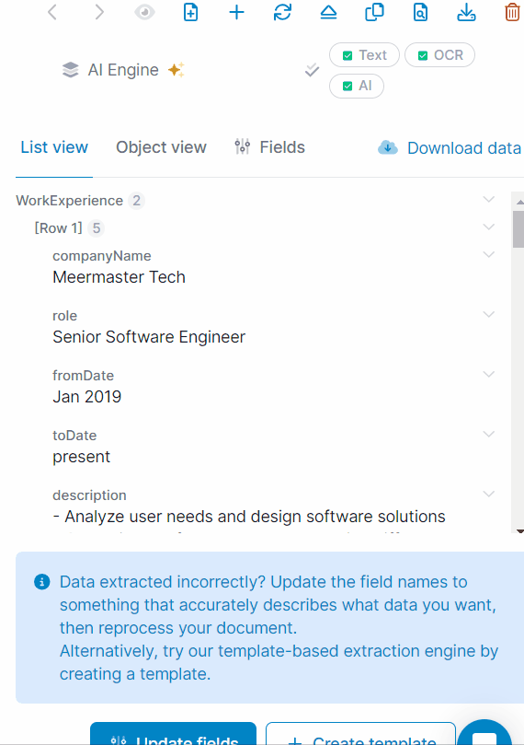Viewport: 524px width, 745px height.
Task: Click the plus icon in toolbar
Action: (236, 12)
